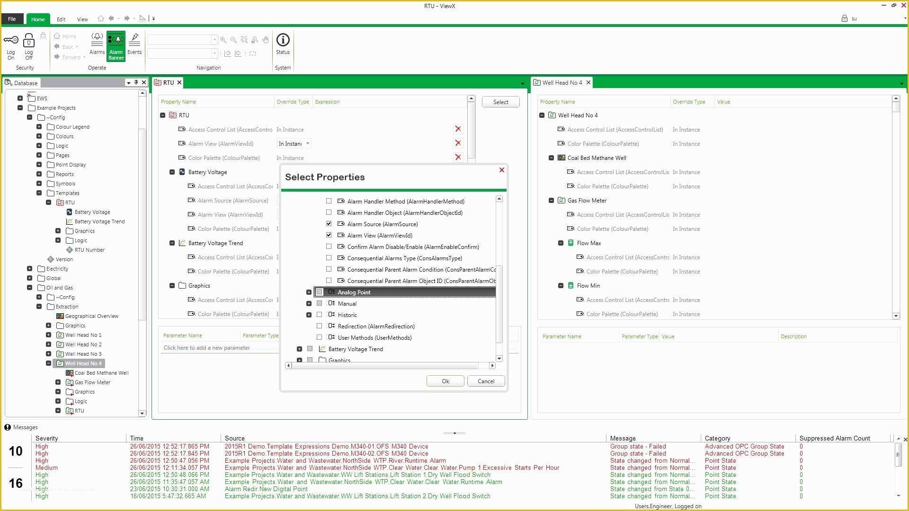Select the pan hand tool icon
This screenshot has height=511, width=909.
point(266,40)
